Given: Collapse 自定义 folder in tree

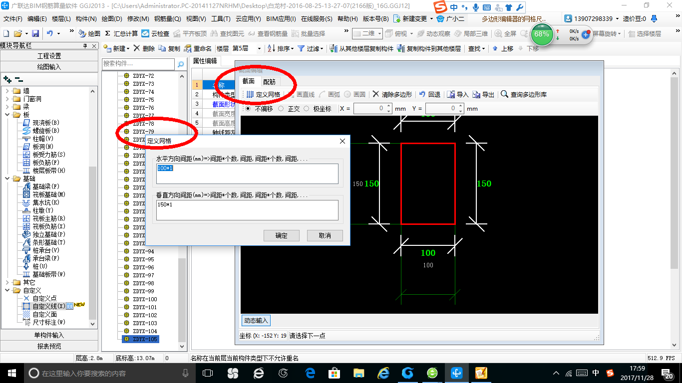Looking at the screenshot, I should click(x=7, y=290).
